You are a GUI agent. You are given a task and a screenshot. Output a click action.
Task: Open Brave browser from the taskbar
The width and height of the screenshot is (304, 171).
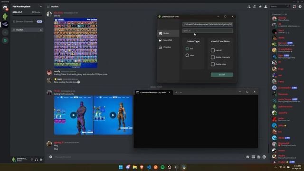pos(142,167)
